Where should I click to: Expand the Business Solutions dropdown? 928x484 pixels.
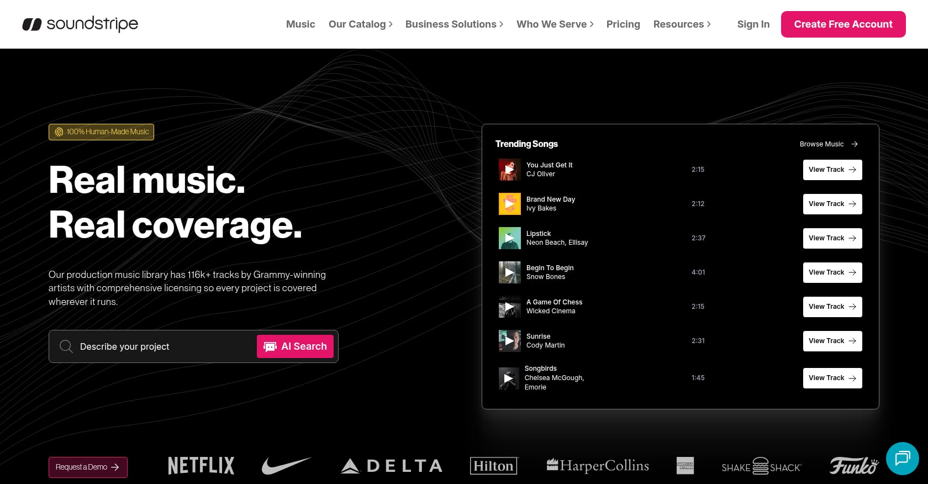point(454,24)
